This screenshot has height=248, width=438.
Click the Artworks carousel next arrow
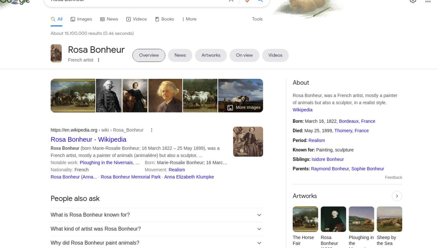(x=397, y=196)
